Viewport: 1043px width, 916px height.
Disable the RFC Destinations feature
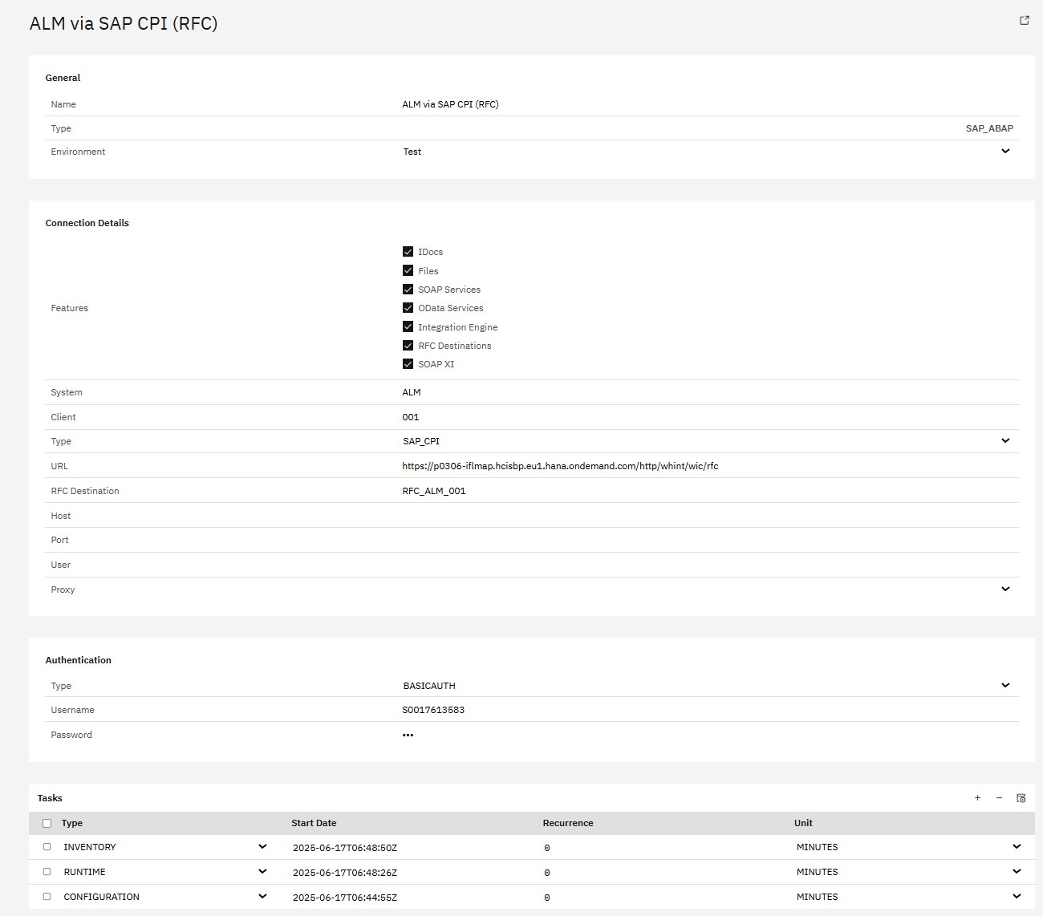pyautogui.click(x=408, y=346)
